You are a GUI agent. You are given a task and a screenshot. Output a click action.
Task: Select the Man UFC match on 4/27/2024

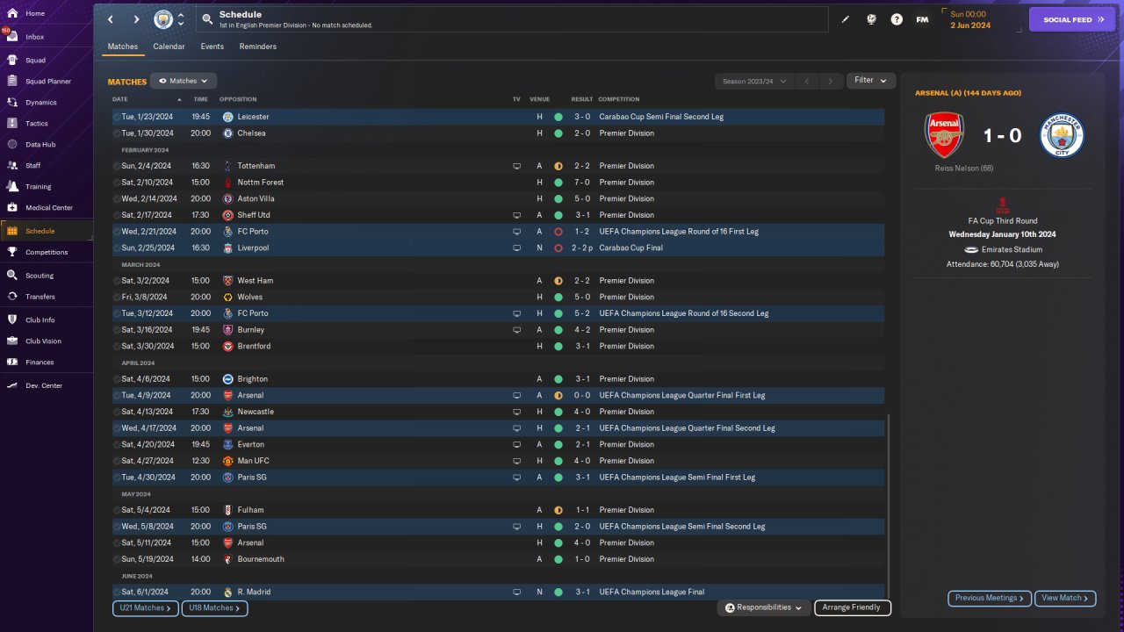[x=498, y=461]
